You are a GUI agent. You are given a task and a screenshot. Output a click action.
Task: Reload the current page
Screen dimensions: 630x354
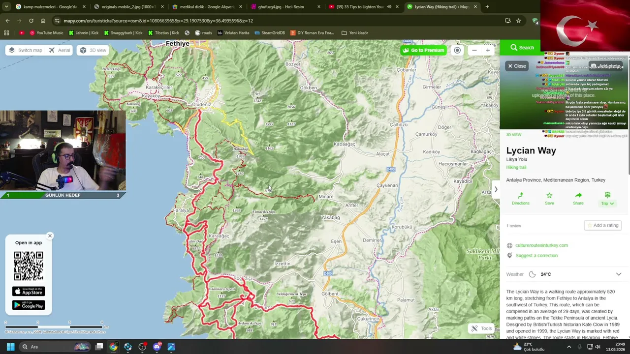point(31,21)
